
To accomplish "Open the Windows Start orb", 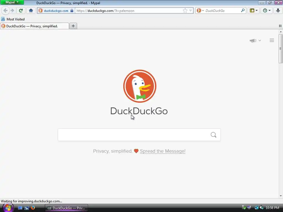I will 8,208.
